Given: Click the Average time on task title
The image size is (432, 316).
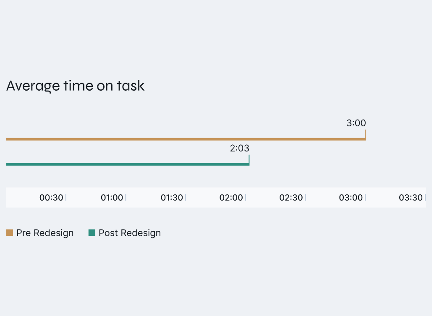Looking at the screenshot, I should pos(76,86).
